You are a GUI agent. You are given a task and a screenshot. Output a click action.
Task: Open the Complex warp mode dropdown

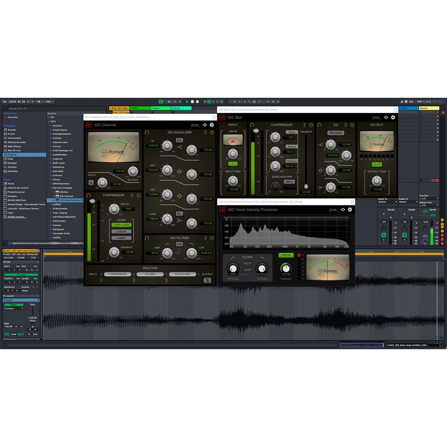point(14,309)
